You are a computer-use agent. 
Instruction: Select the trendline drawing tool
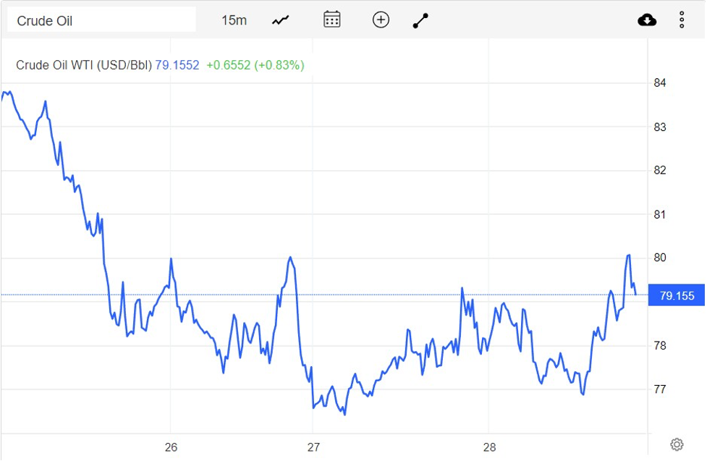[420, 21]
